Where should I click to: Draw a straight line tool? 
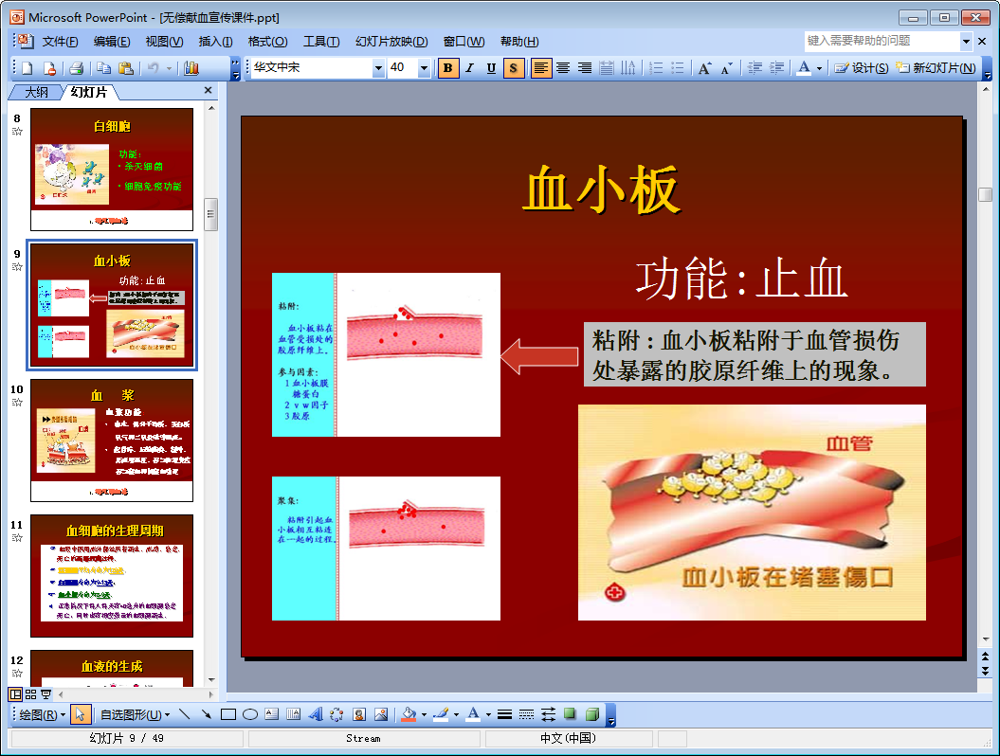184,714
